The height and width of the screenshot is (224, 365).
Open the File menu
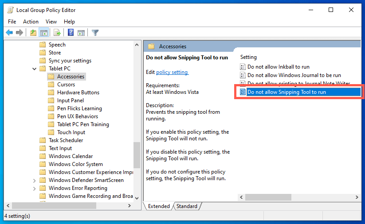(x=12, y=22)
